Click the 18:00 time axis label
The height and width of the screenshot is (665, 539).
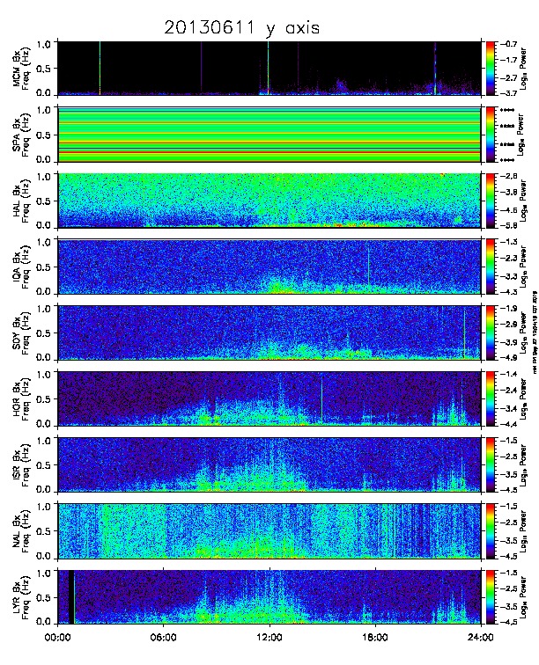(375, 638)
